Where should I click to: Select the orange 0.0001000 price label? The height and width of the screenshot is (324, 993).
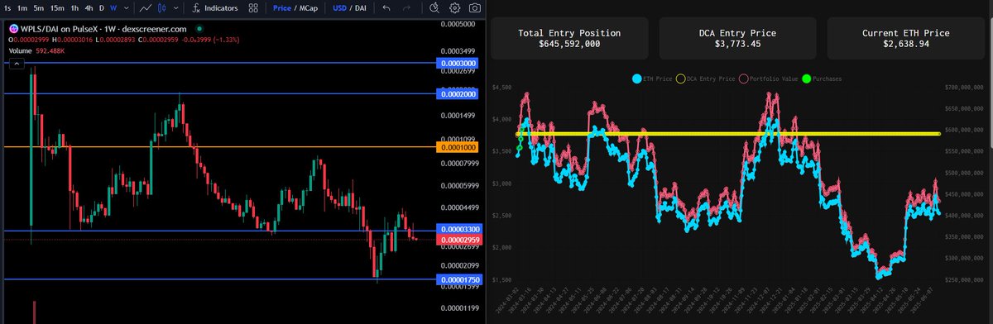(x=458, y=147)
